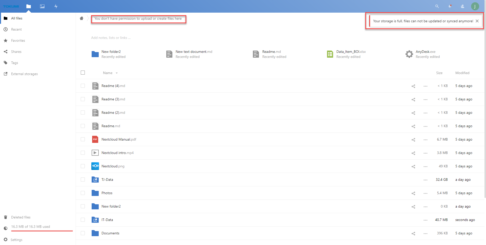
Task: Dismiss the storage full notification
Action: tap(477, 21)
